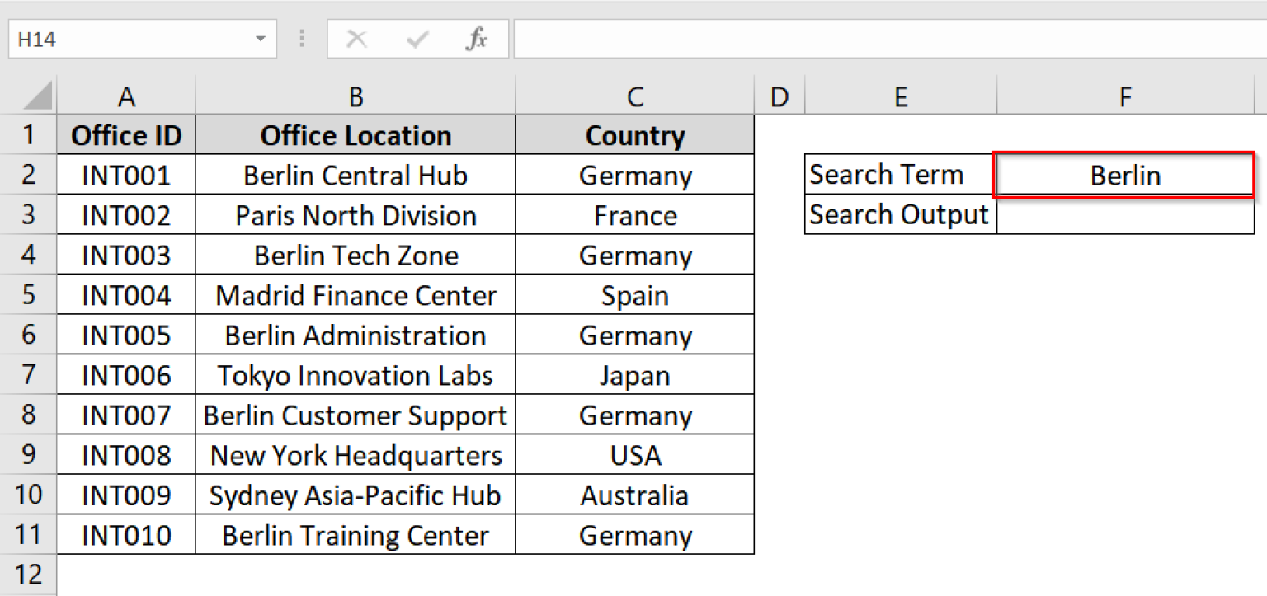Select the Country cell showing Australia
Viewport: 1267px width, 596px height.
click(635, 495)
